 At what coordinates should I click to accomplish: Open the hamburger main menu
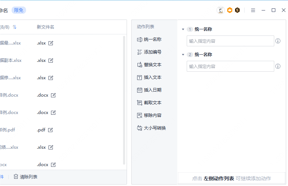pos(253,10)
